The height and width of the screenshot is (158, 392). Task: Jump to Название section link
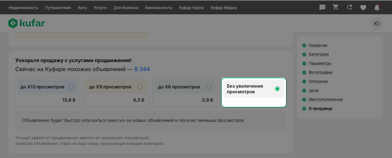coord(318,45)
